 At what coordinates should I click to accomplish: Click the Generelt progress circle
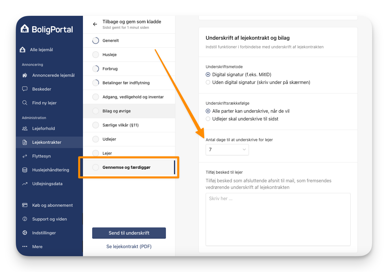click(x=96, y=41)
